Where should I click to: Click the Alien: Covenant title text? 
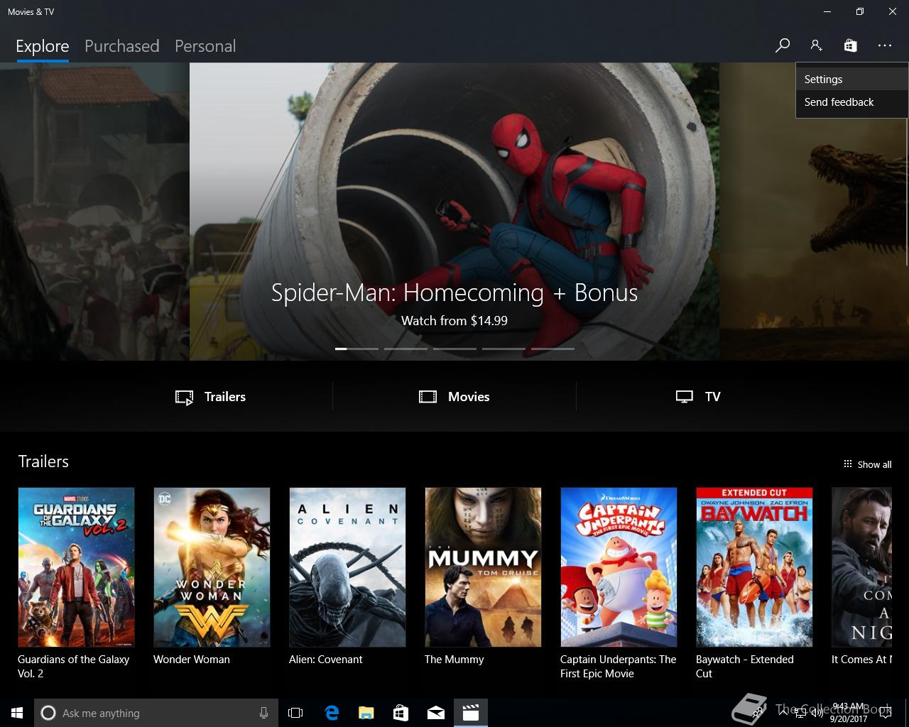pos(325,660)
